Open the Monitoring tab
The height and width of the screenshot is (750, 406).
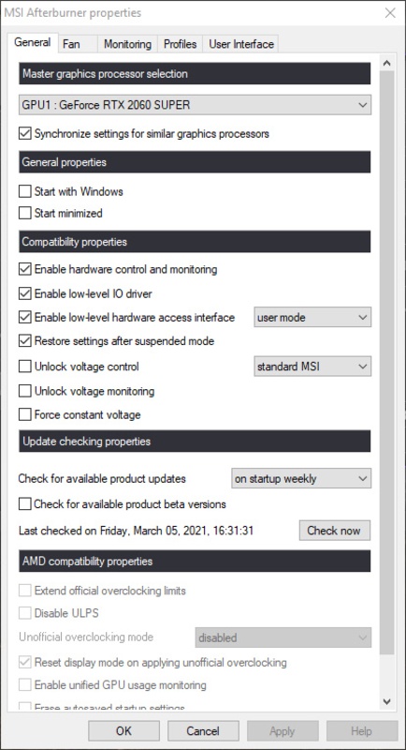click(127, 44)
